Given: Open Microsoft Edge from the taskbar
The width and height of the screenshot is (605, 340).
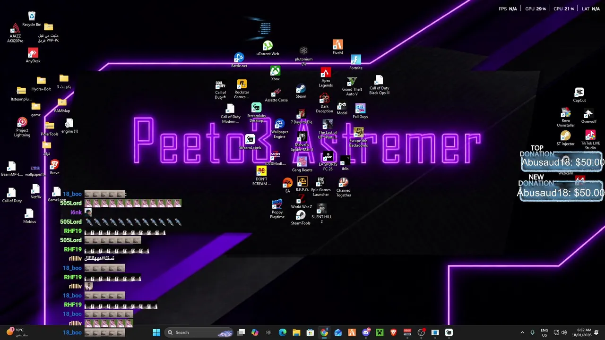Looking at the screenshot, I should (283, 332).
